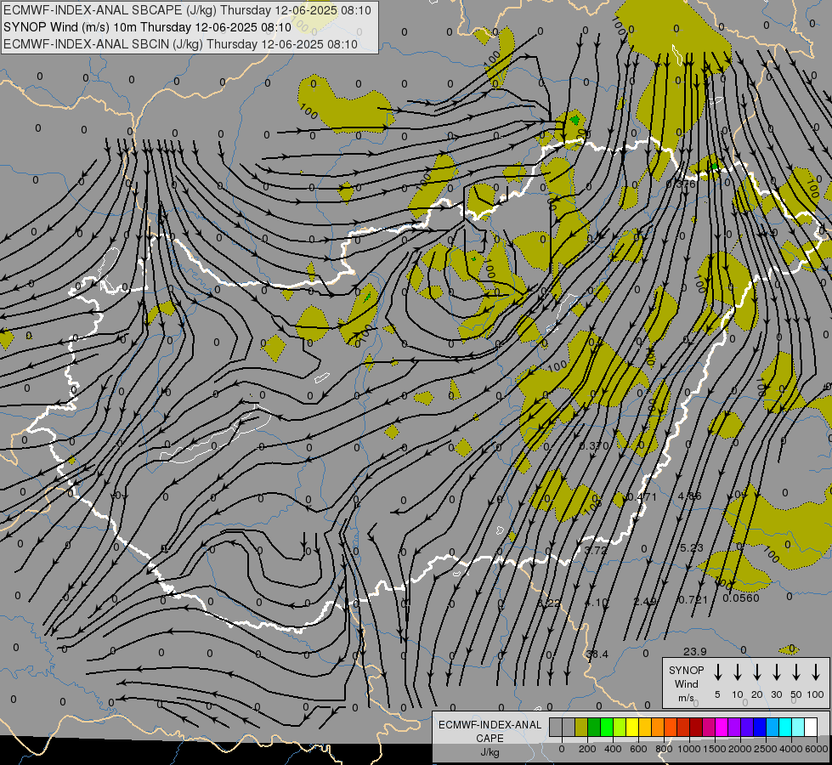Screen dimensions: 832x765
Task: Click the 600 tick label on the CAPE scale
Action: click(x=638, y=749)
